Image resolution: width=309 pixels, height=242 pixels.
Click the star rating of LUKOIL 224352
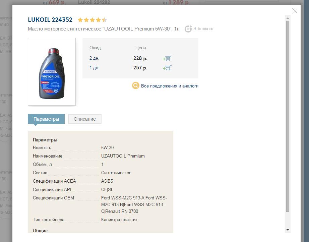92,20
